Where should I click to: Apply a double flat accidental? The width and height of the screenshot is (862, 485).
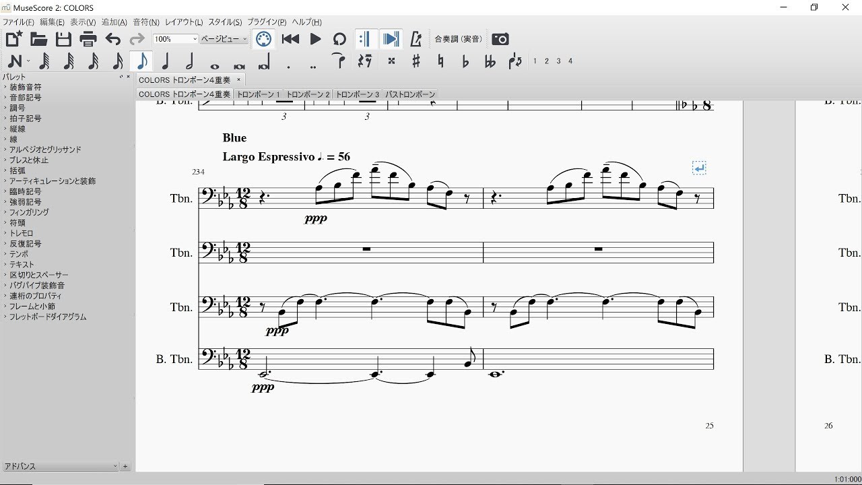point(490,61)
